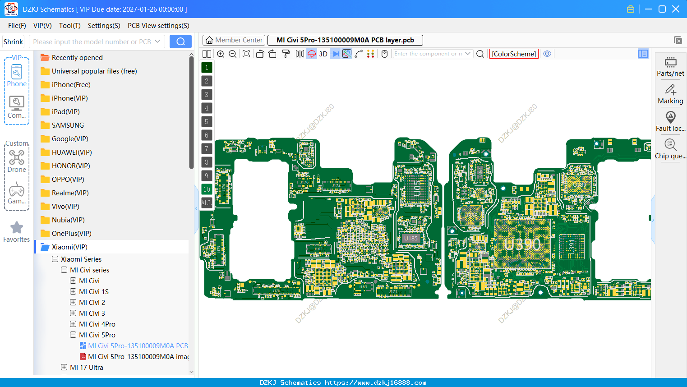
Task: Show ALL PCB layers
Action: (x=207, y=203)
